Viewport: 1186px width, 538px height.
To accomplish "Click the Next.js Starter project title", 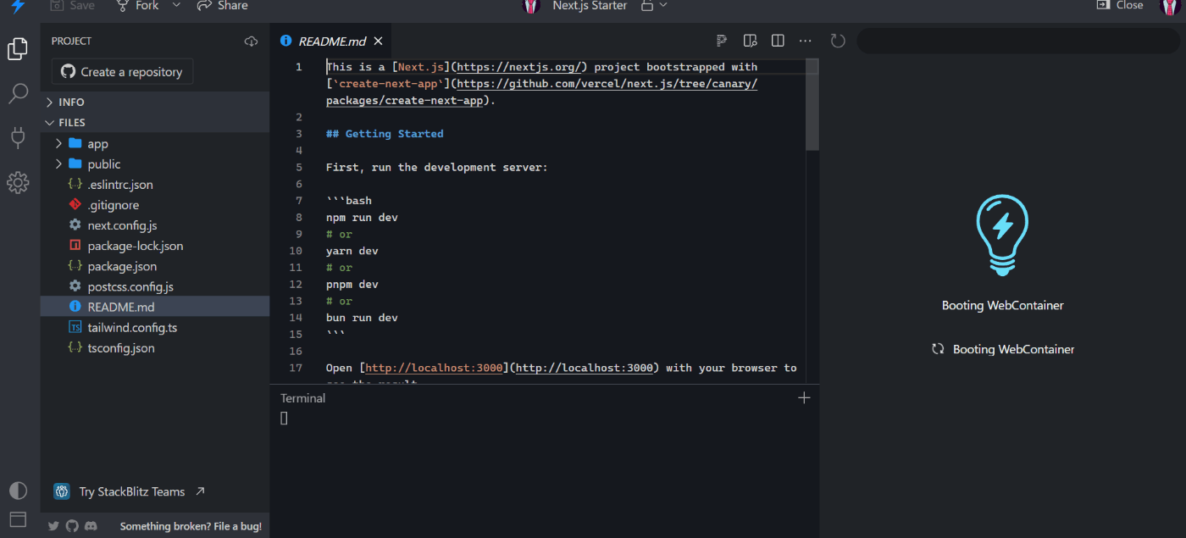I will (590, 5).
